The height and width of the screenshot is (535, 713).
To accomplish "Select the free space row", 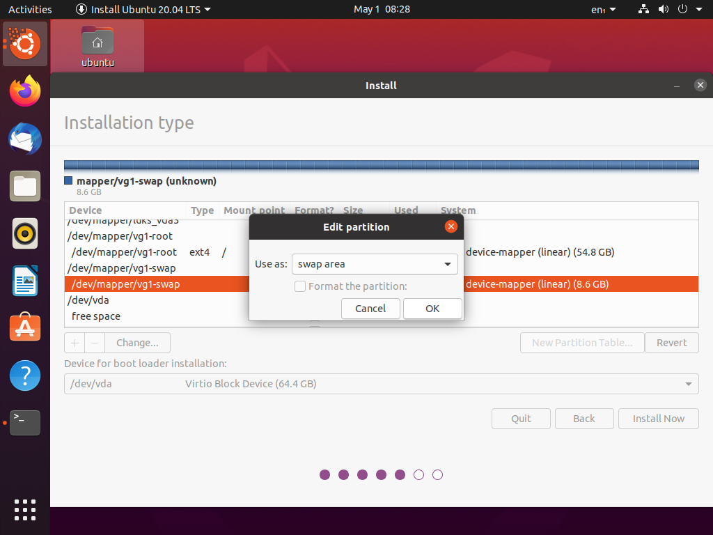I will click(381, 316).
